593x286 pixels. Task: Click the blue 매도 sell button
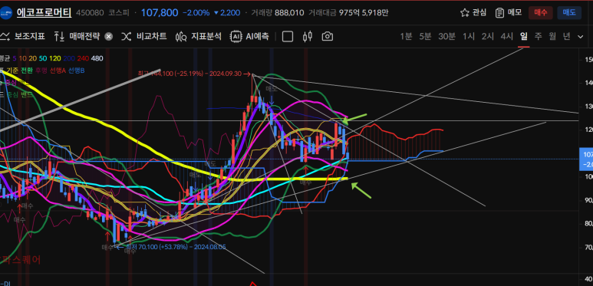pos(569,13)
